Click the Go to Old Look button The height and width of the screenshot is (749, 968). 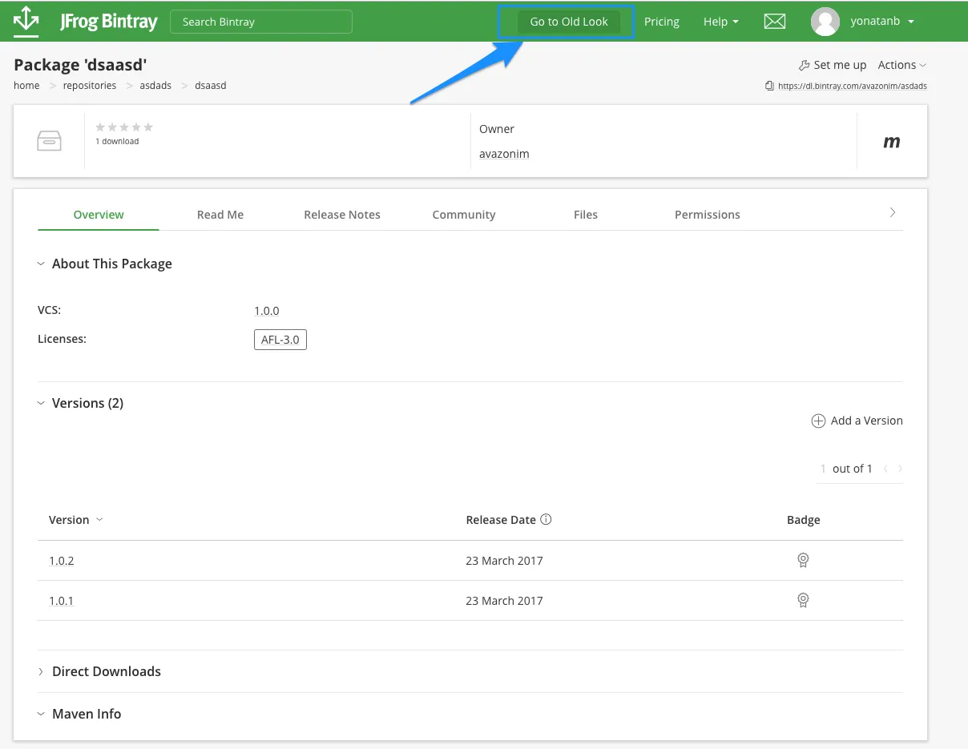pyautogui.click(x=569, y=22)
